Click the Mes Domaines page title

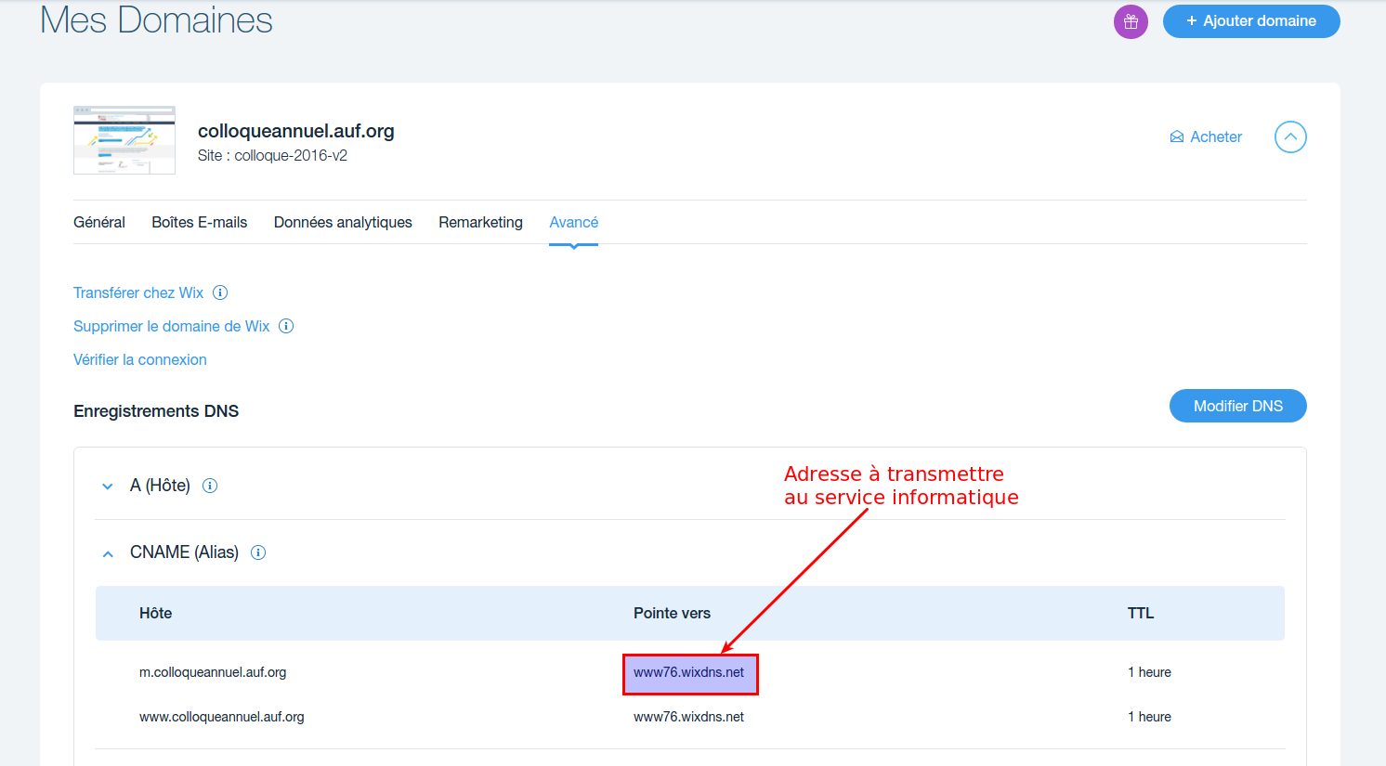tap(156, 19)
